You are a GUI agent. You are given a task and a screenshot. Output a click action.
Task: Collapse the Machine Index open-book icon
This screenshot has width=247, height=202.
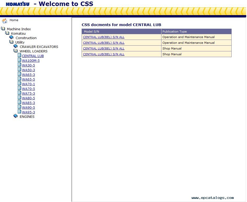pos(3,29)
